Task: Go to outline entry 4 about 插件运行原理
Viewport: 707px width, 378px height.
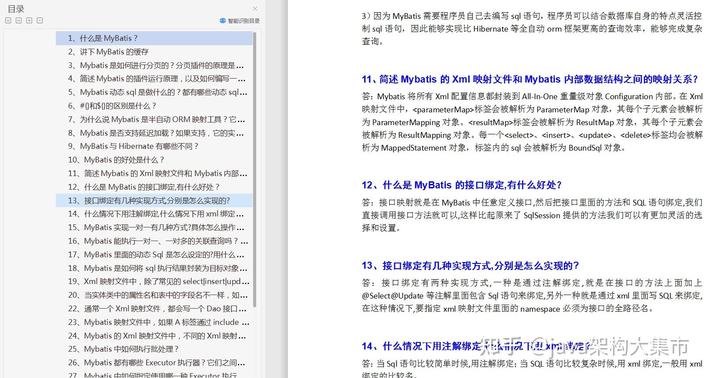Action: click(x=154, y=79)
